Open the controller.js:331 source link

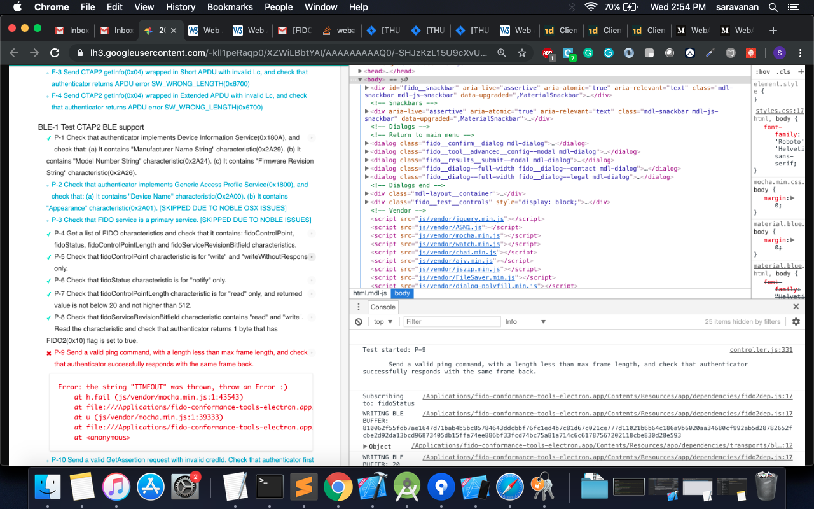pos(761,350)
